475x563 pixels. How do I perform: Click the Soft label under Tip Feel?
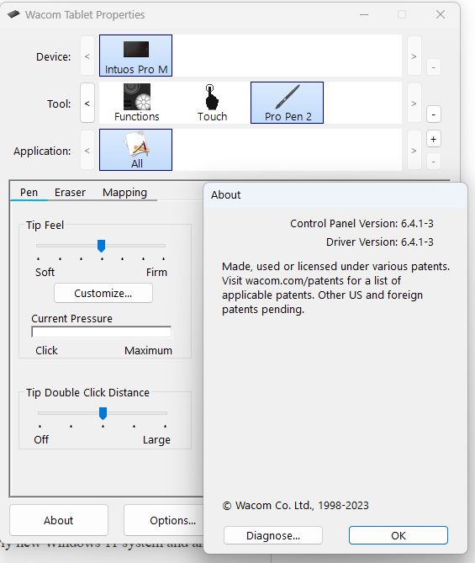point(45,272)
